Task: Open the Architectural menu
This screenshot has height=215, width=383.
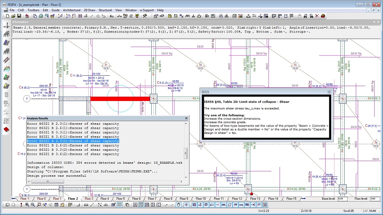Action: pyautogui.click(x=72, y=10)
